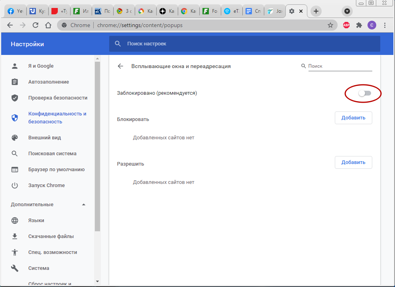Click Добавить button next to Разрешить
This screenshot has height=287, width=395.
[353, 162]
